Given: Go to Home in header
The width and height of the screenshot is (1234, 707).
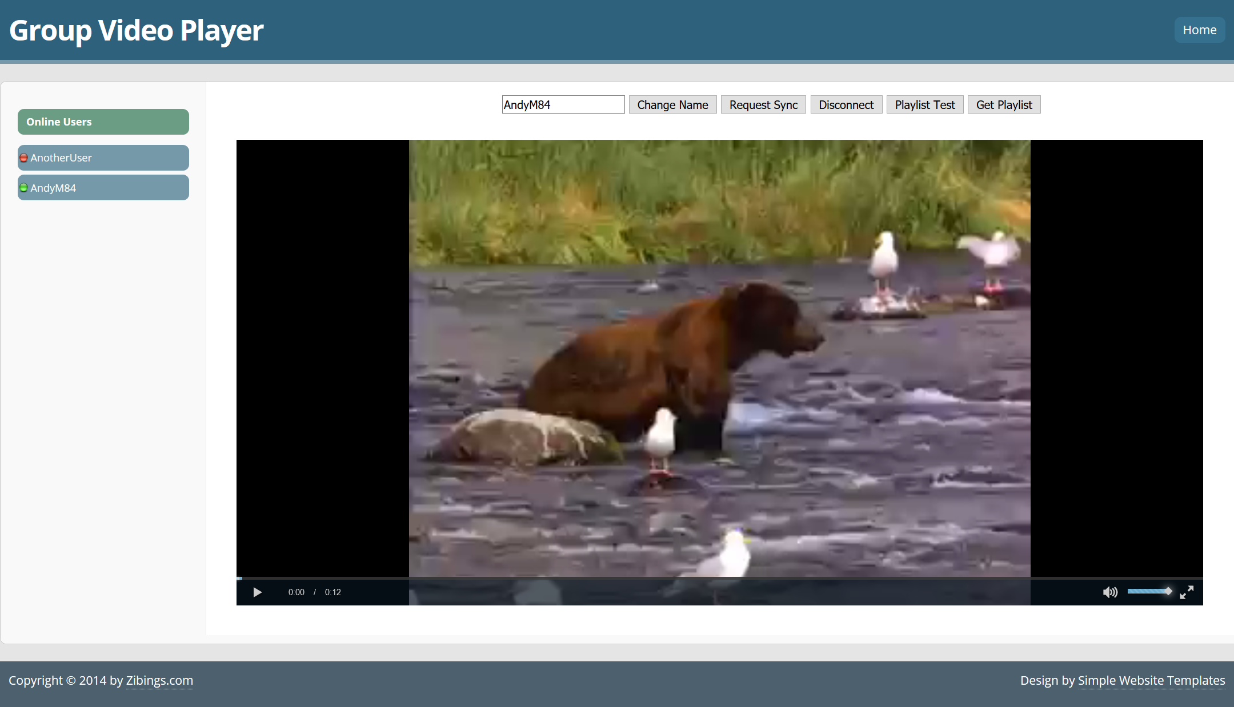Looking at the screenshot, I should (x=1199, y=30).
